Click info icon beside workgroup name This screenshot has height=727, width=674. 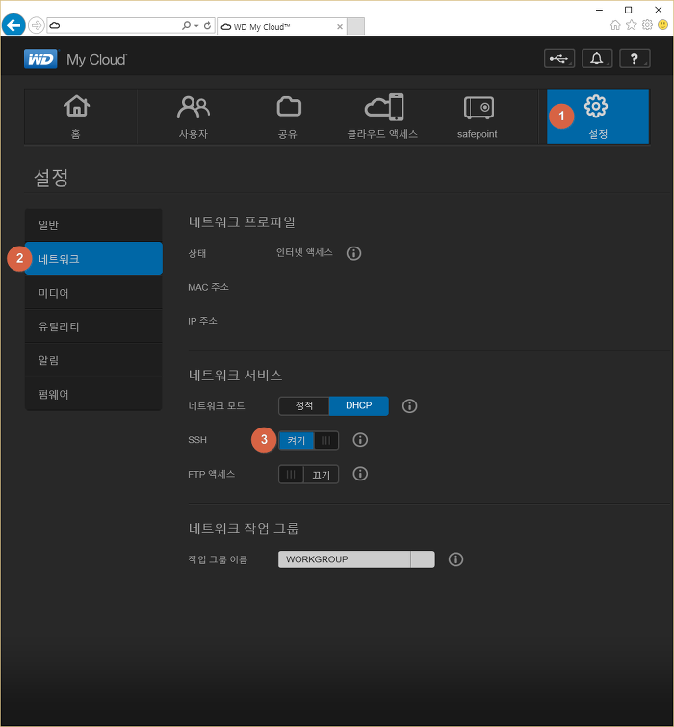(x=455, y=559)
